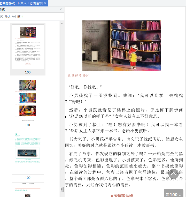Close the preview sidebar panel
This screenshot has width=186, height=197.
coord(61,9)
